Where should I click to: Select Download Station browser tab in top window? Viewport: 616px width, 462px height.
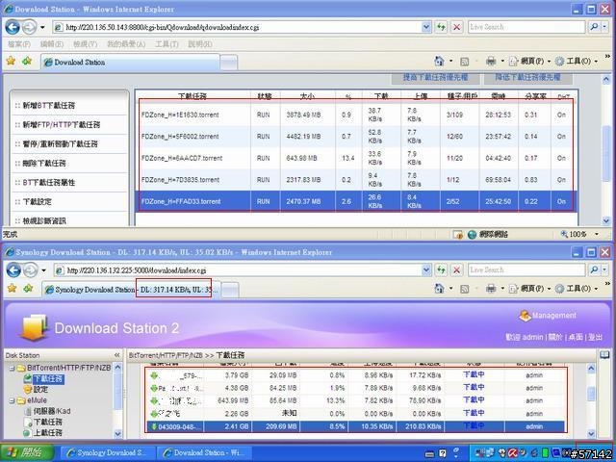tap(130, 62)
